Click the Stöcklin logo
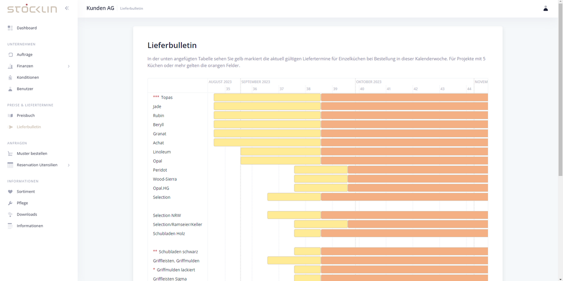The width and height of the screenshot is (563, 281). (32, 8)
